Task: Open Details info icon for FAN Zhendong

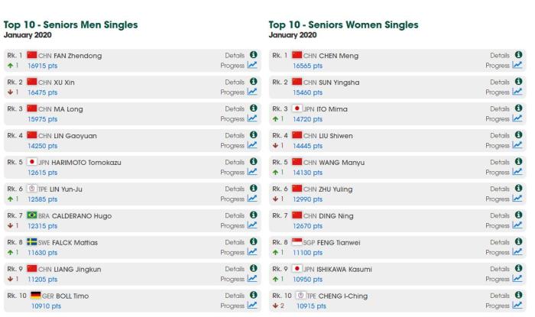Action: pos(253,54)
